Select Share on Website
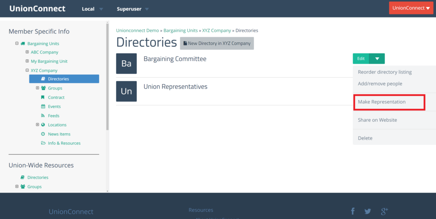The image size is (436, 219). [x=377, y=120]
